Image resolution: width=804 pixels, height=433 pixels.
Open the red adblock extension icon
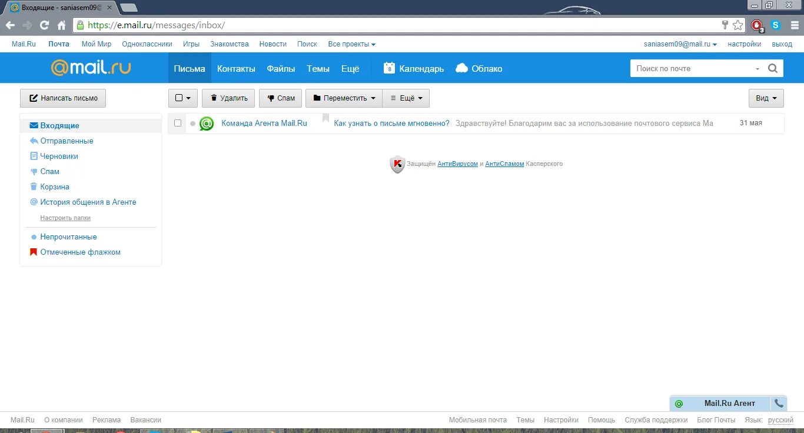coord(757,25)
